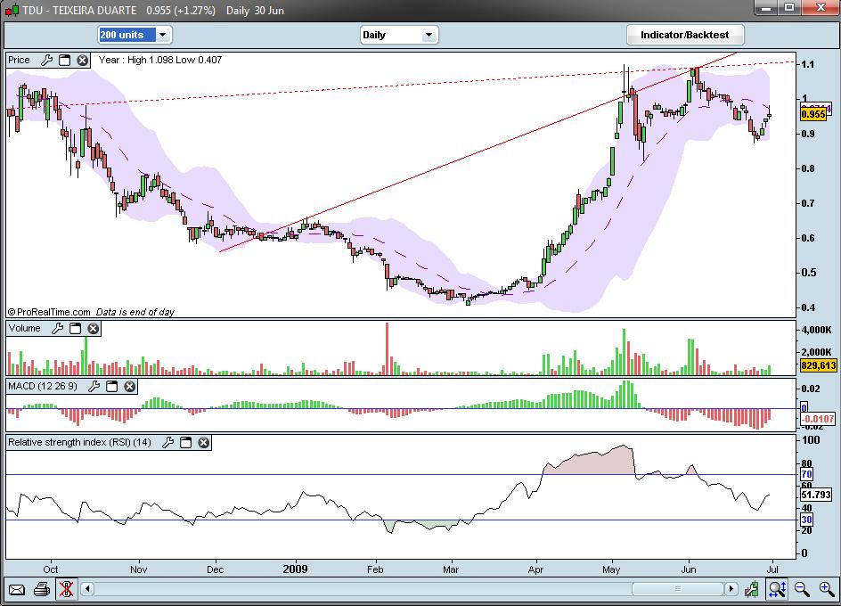The height and width of the screenshot is (606, 841).
Task: Open RSI indicator settings wrench
Action: 167,443
